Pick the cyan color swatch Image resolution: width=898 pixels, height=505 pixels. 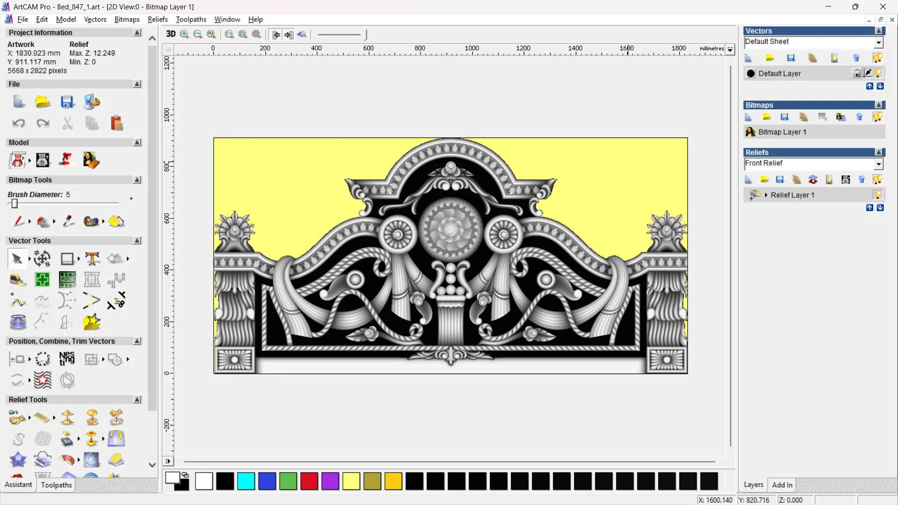pos(246,481)
